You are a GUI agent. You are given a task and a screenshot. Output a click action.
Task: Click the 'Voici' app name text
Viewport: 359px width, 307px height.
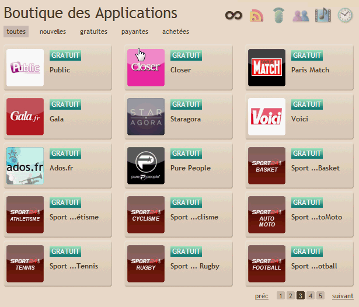pyautogui.click(x=299, y=119)
